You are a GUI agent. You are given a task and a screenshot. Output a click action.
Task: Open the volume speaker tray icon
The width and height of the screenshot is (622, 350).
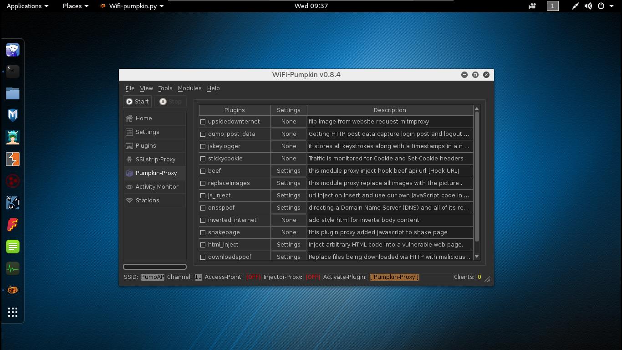(x=588, y=6)
